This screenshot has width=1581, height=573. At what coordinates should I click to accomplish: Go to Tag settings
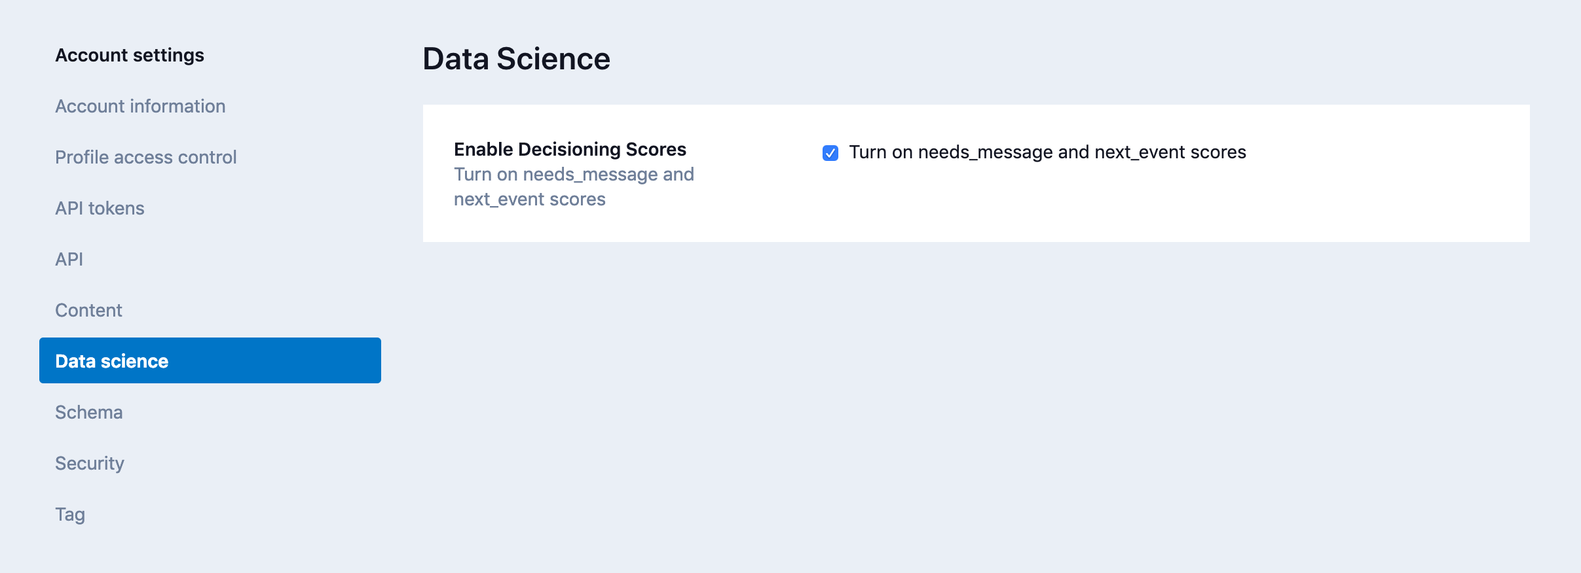pyautogui.click(x=70, y=514)
